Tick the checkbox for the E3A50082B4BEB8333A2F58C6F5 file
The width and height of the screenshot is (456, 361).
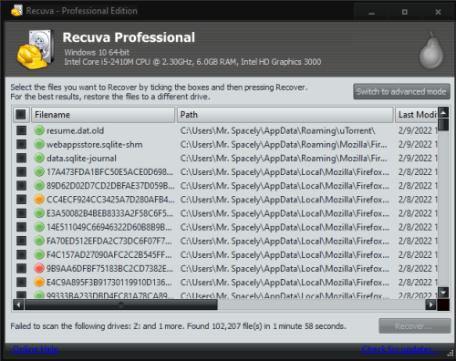21,213
